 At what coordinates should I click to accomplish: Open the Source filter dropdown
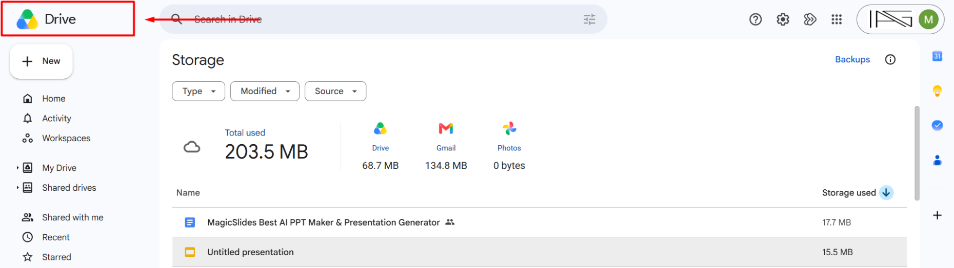point(335,91)
